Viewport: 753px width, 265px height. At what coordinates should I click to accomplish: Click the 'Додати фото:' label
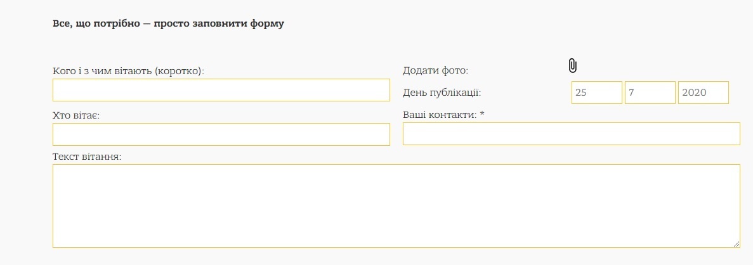436,70
